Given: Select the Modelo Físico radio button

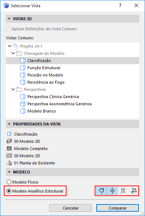Looking at the screenshot, I should point(9,182).
